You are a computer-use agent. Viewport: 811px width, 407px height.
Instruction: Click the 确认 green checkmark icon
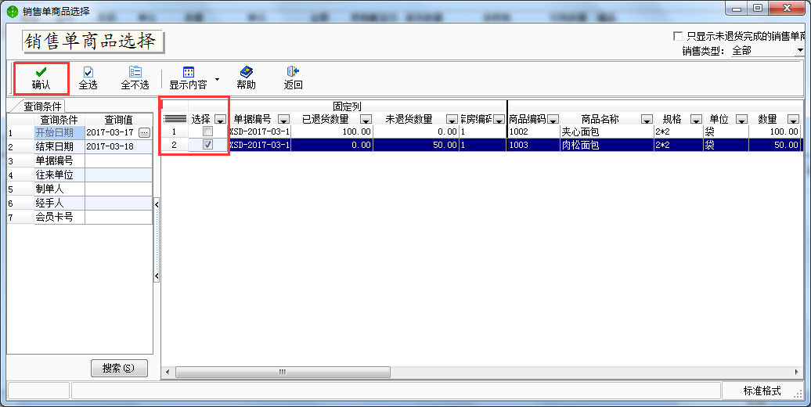[x=41, y=71]
